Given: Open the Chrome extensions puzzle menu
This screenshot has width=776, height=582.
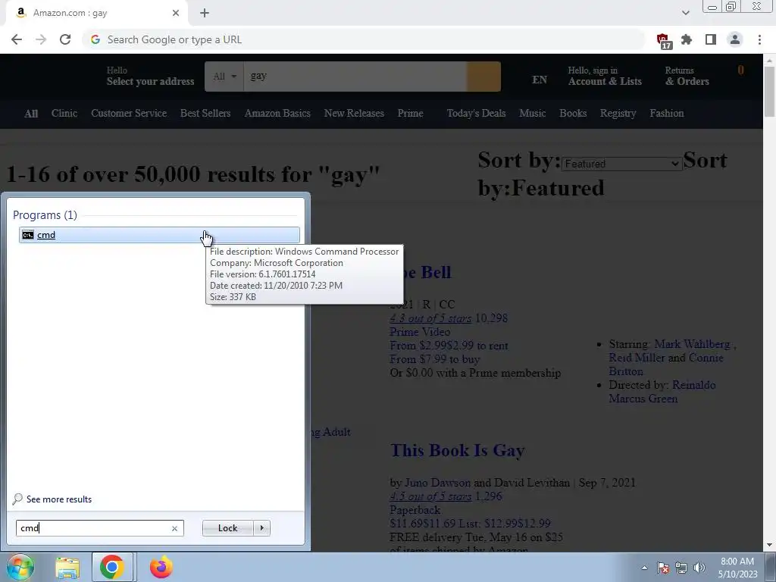Looking at the screenshot, I should (687, 39).
